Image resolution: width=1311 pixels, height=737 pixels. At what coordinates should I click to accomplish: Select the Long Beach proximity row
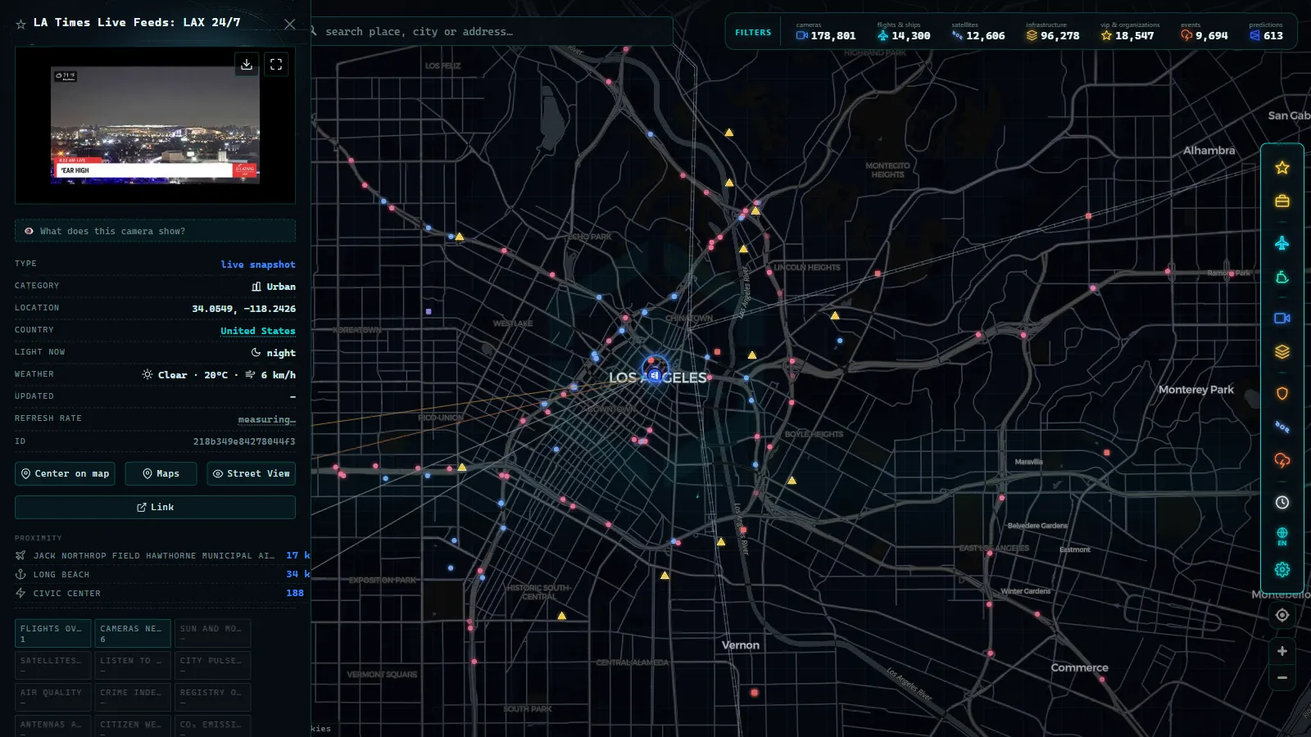162,574
